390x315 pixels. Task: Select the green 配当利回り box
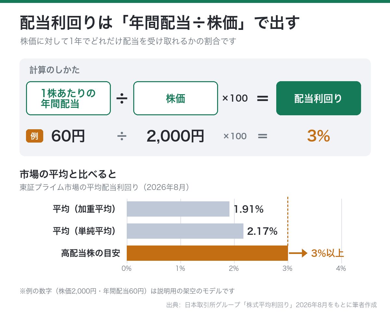point(318,98)
